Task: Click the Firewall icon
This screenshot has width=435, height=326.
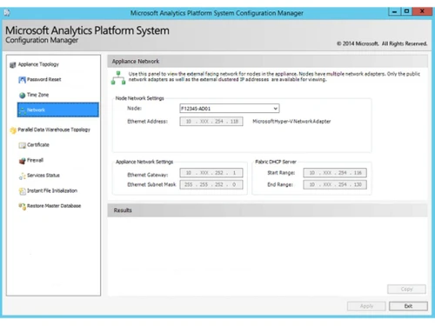Action: (22, 161)
